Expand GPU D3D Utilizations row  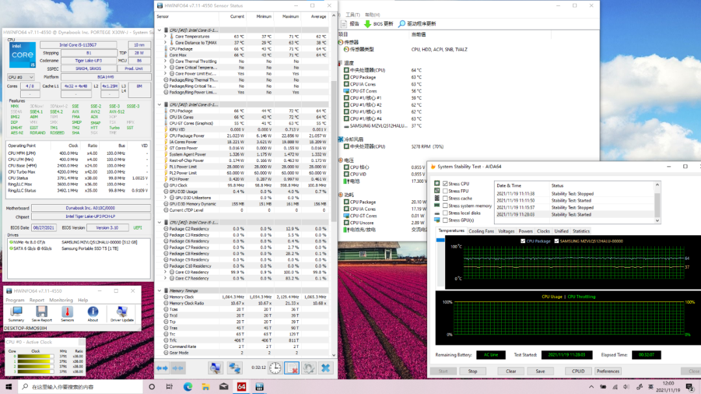pos(166,198)
